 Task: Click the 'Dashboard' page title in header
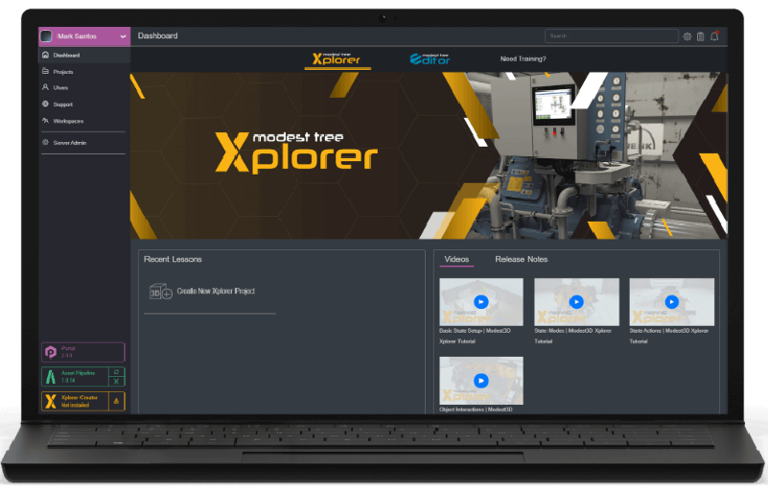click(157, 35)
